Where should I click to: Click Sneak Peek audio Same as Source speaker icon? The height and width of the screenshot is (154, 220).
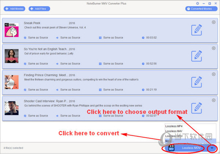coord(57,38)
